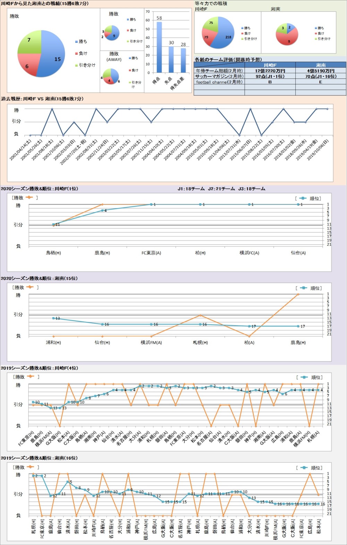
Task: Select the 川崎F header in evaluation table
Action: click(270, 65)
